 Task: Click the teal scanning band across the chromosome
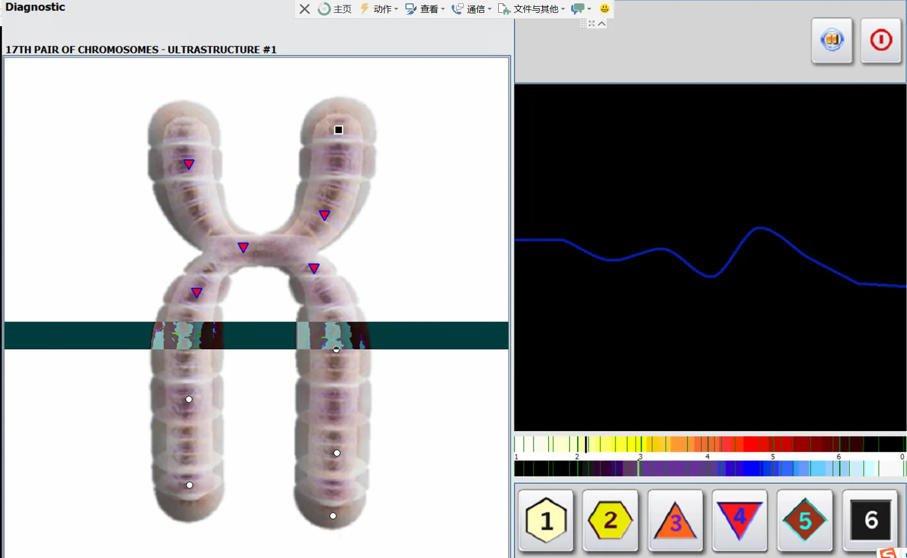tap(256, 335)
